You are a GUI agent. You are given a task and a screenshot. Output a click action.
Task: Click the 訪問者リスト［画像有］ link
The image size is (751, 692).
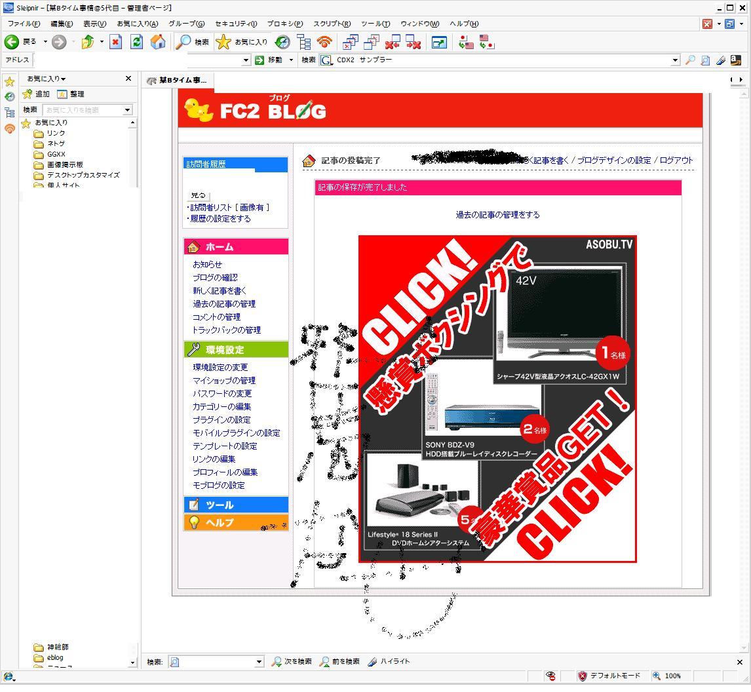tap(229, 207)
